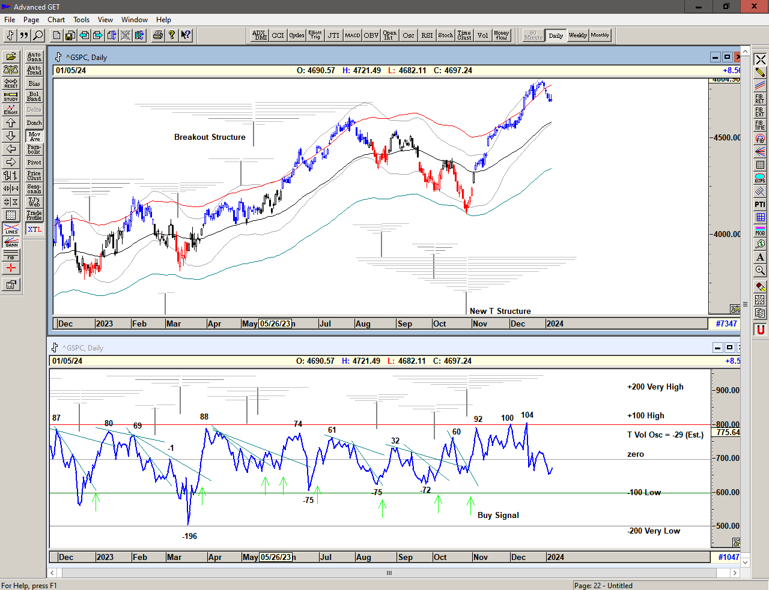
Task: Open the Chart menu
Action: click(x=56, y=20)
